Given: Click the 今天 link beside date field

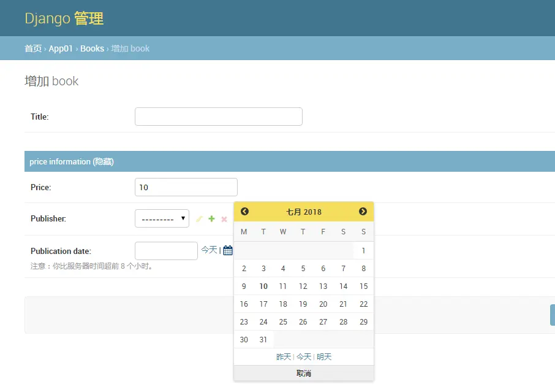Looking at the screenshot, I should click(209, 250).
